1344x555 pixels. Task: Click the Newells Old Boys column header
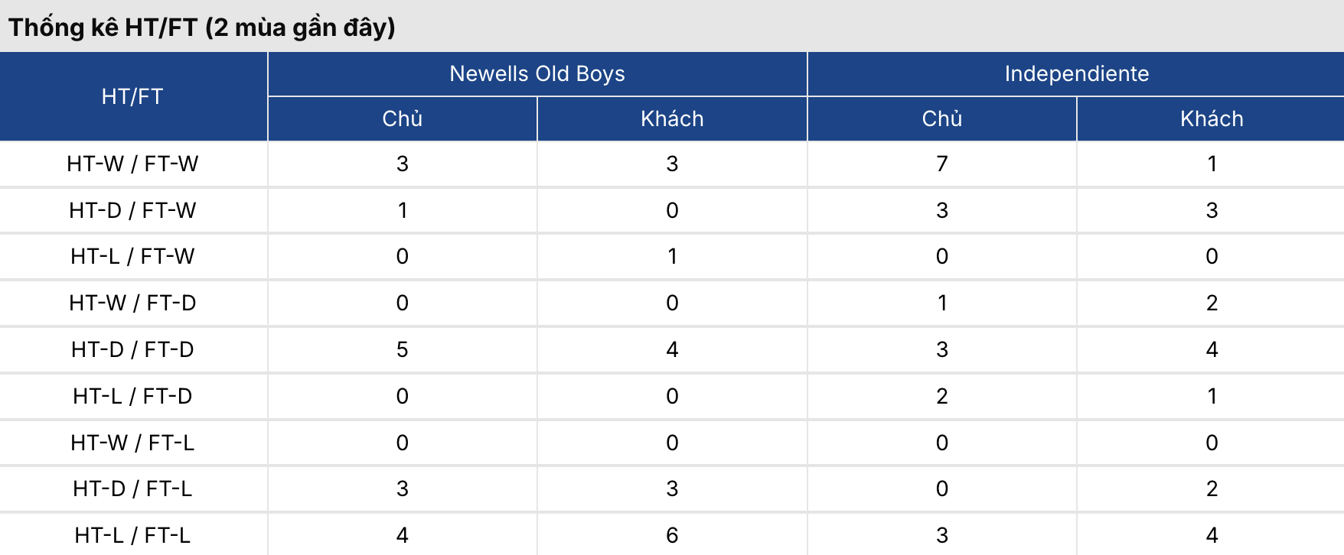click(537, 74)
